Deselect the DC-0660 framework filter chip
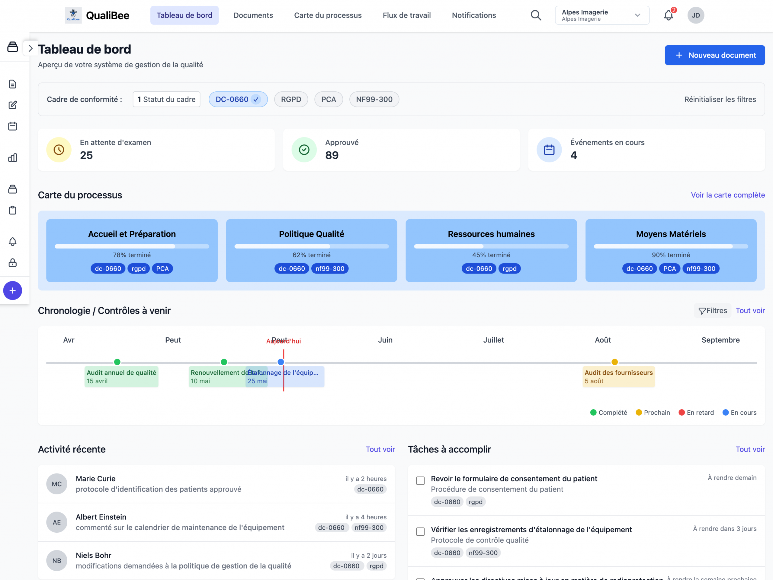The height and width of the screenshot is (580, 773). 238,100
